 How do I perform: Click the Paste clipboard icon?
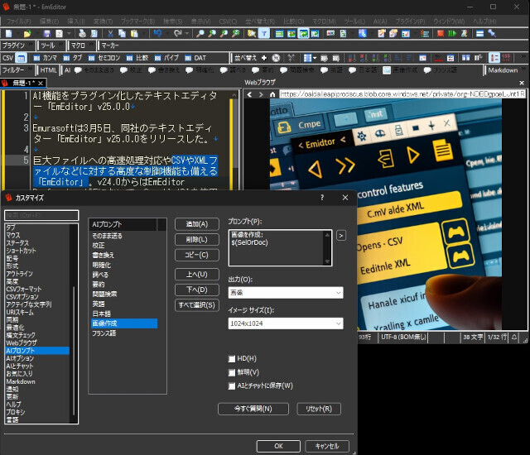tap(134, 33)
